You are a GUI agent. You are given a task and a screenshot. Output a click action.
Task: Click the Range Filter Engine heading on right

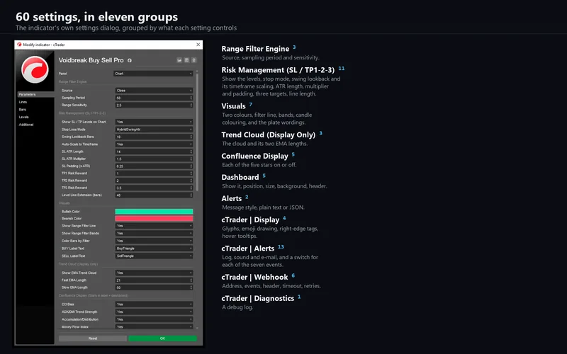coord(255,49)
